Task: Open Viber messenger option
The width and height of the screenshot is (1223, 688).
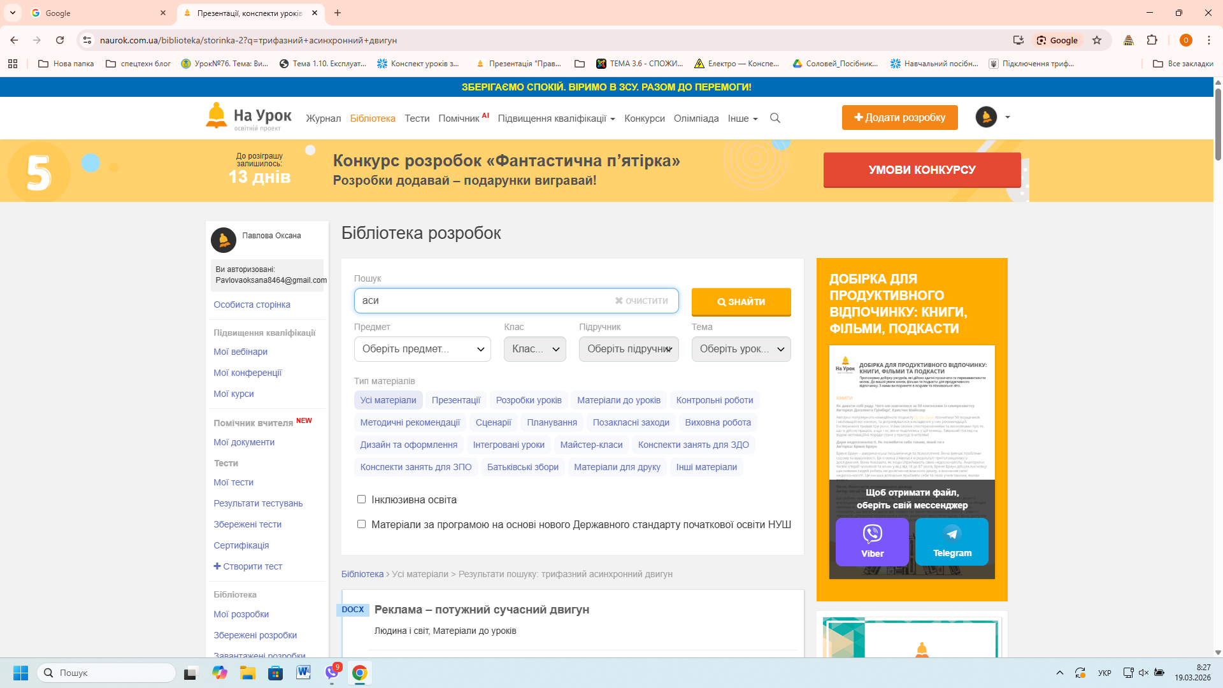Action: pos(872,541)
